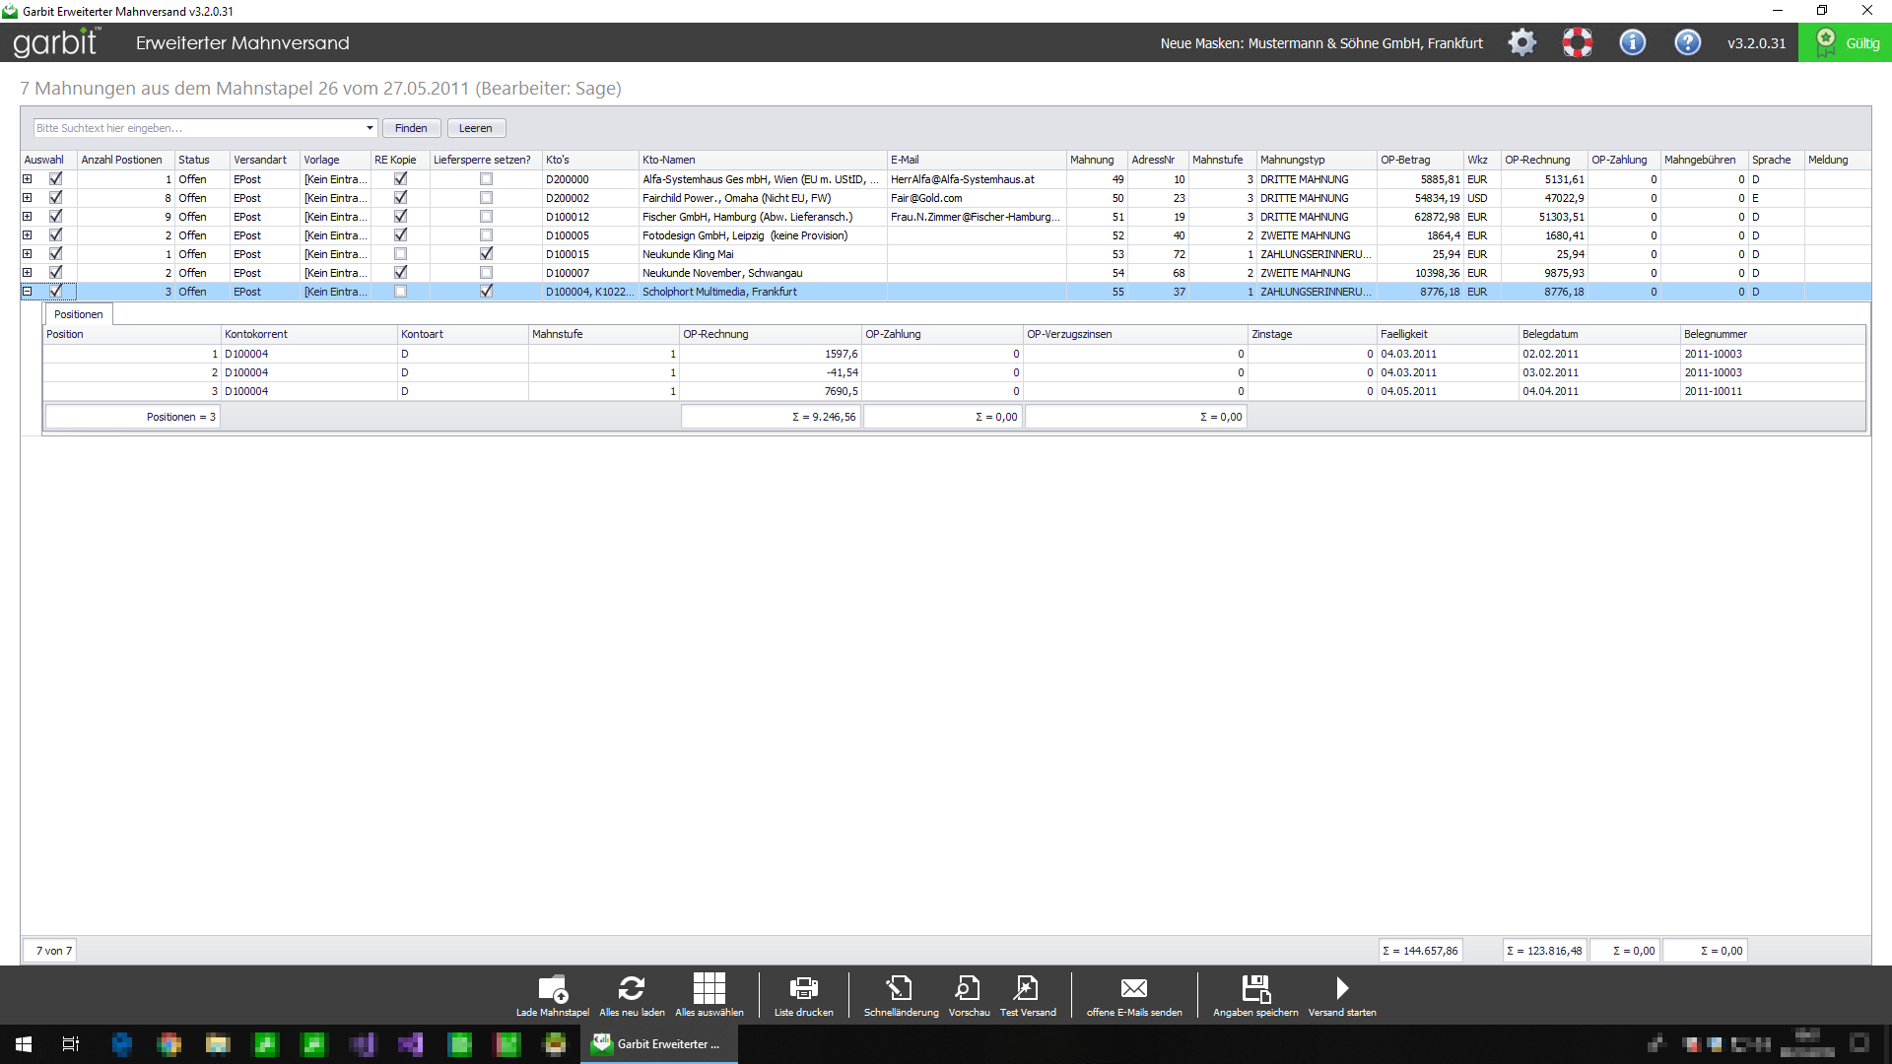Open Schnelländerung tool
Viewport: 1892px width, 1064px height.
click(900, 988)
